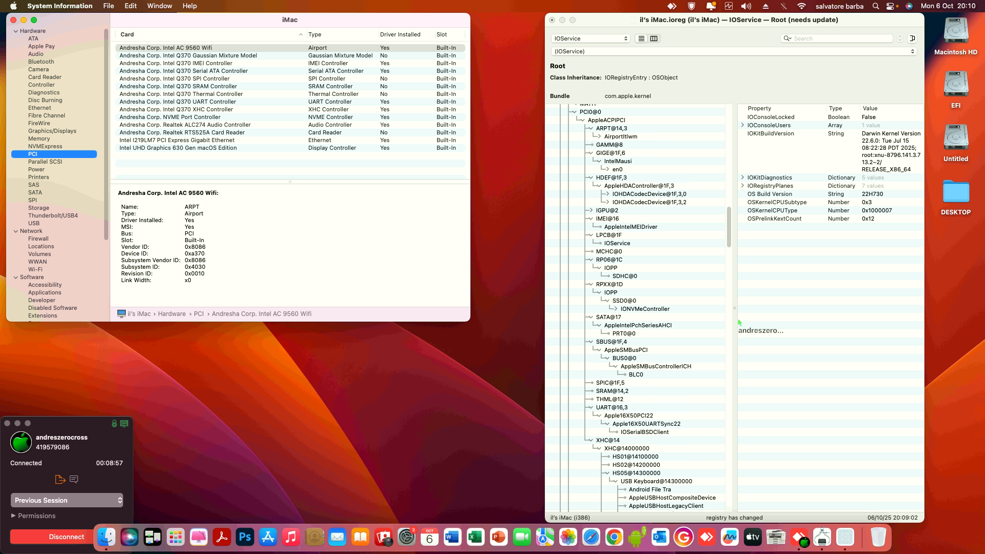Click Hardware in the System Information path bar

pyautogui.click(x=172, y=314)
